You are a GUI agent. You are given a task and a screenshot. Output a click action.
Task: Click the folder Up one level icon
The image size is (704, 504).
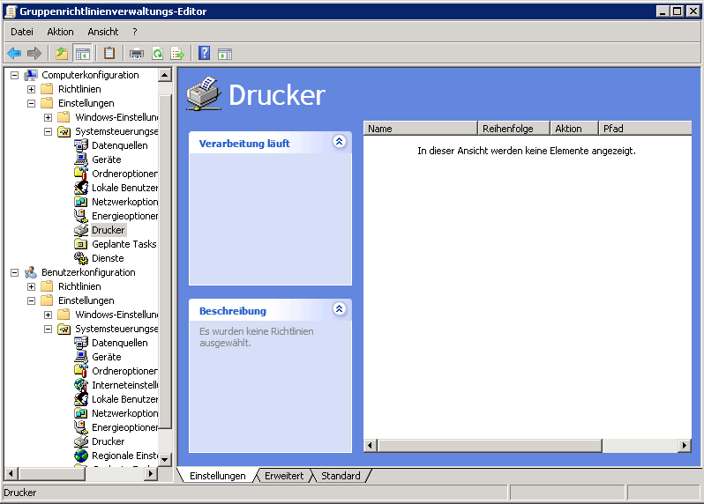coord(62,54)
